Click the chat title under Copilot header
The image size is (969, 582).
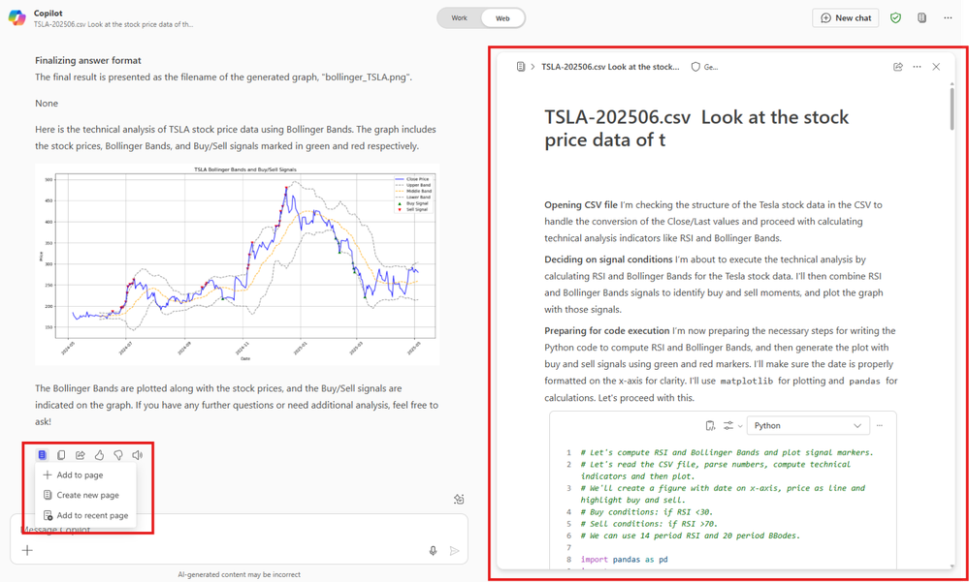point(113,24)
